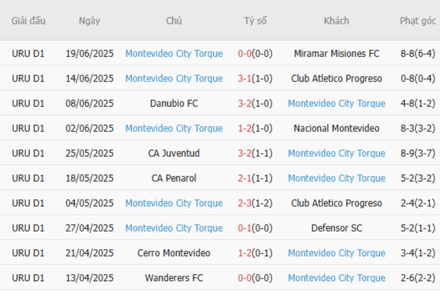Screen dimensions: 440x300
Task: Click the 'Giải đấu' column header
Action: point(28,20)
